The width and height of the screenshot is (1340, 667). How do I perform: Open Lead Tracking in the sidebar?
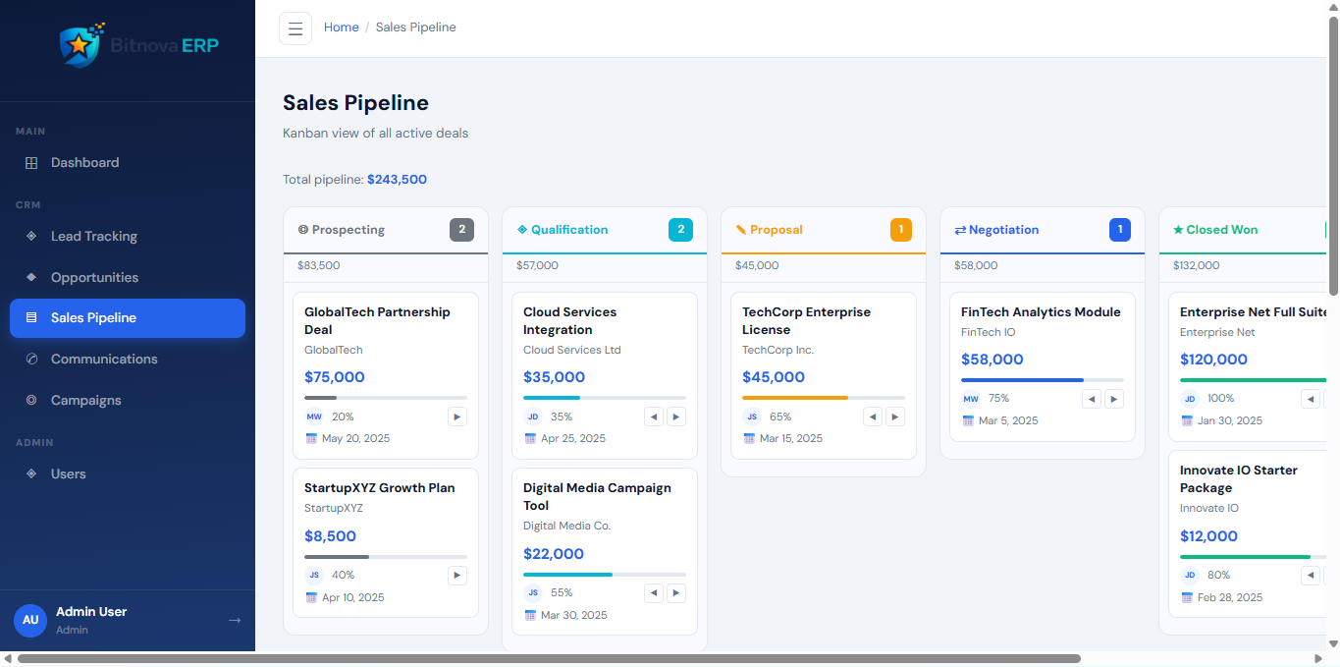[x=93, y=237]
